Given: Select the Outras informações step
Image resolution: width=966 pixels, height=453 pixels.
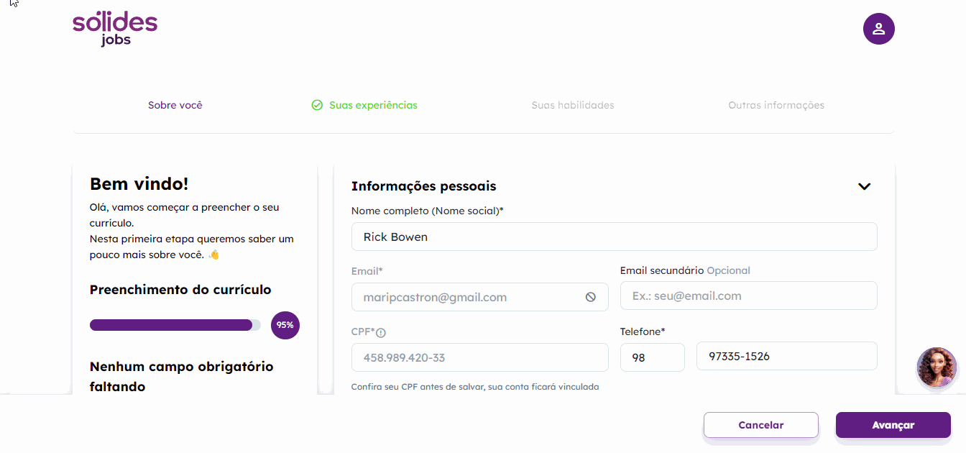Looking at the screenshot, I should coord(776,105).
